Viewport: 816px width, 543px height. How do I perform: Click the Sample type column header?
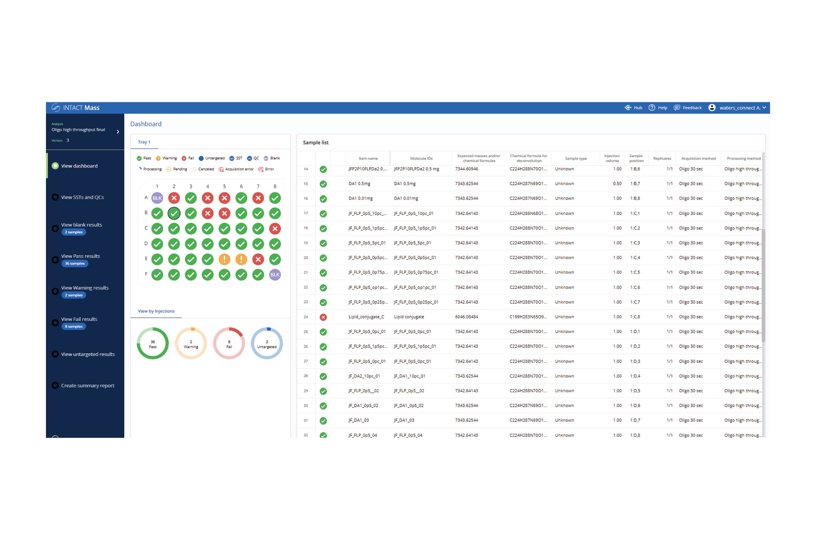coord(576,158)
